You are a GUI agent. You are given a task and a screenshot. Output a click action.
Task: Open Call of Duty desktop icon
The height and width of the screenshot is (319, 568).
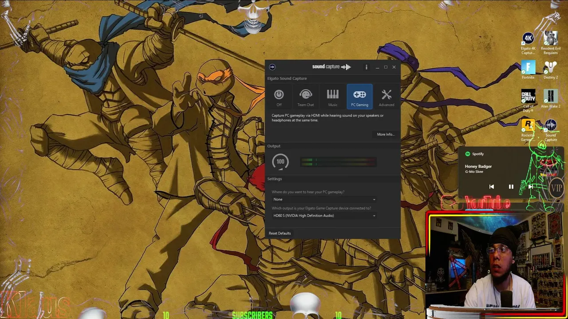[528, 101]
